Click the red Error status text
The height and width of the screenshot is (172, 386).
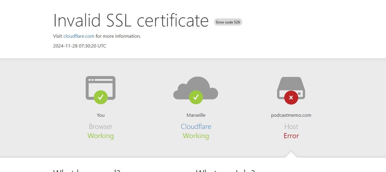tap(291, 136)
